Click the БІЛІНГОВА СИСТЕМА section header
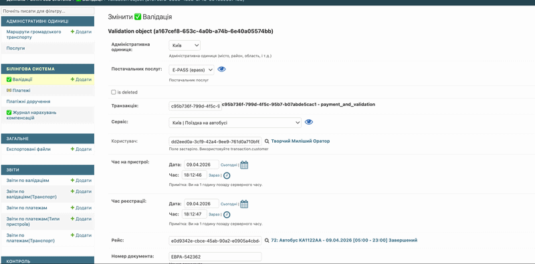The width and height of the screenshot is (535, 264). coord(47,69)
